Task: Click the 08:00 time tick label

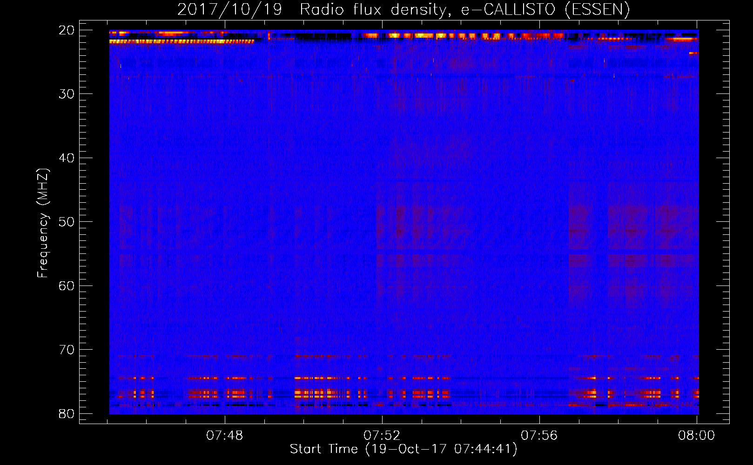Action: pyautogui.click(x=697, y=435)
